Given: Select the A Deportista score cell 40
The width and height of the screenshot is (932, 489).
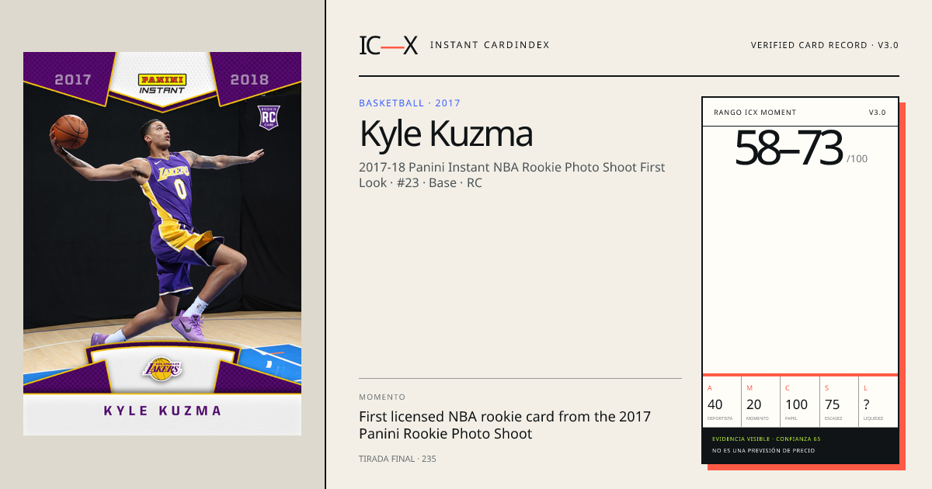Looking at the screenshot, I should (722, 401).
